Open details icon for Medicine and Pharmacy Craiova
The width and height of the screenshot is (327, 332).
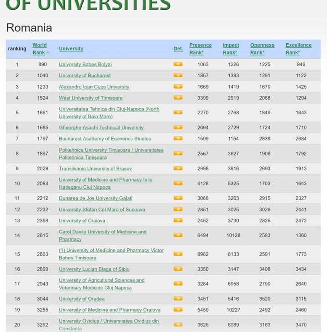(178, 310)
